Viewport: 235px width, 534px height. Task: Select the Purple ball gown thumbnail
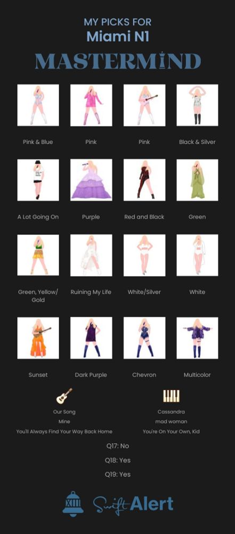[91, 180]
